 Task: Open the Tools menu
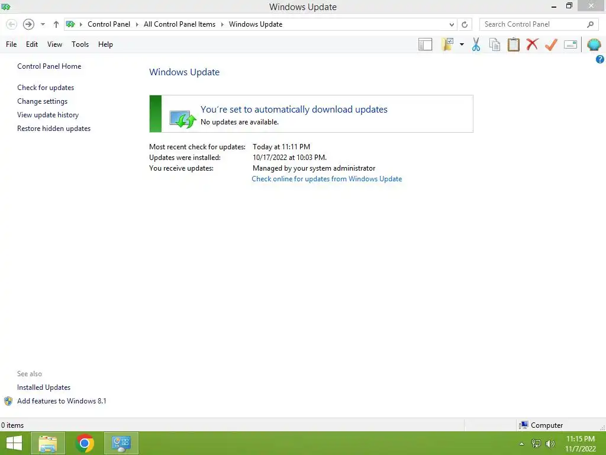(80, 44)
